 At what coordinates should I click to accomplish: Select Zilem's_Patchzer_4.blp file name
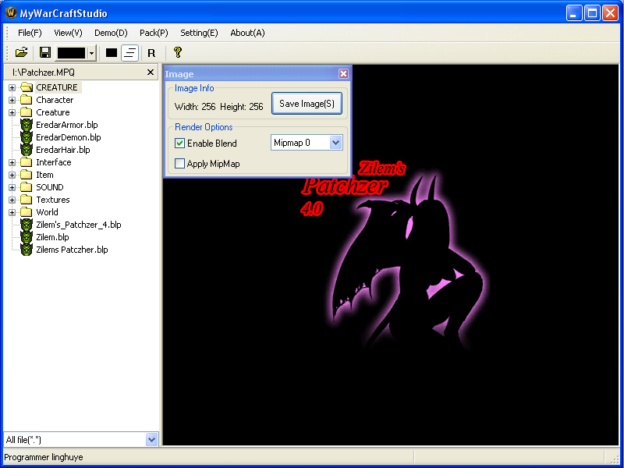coord(79,225)
